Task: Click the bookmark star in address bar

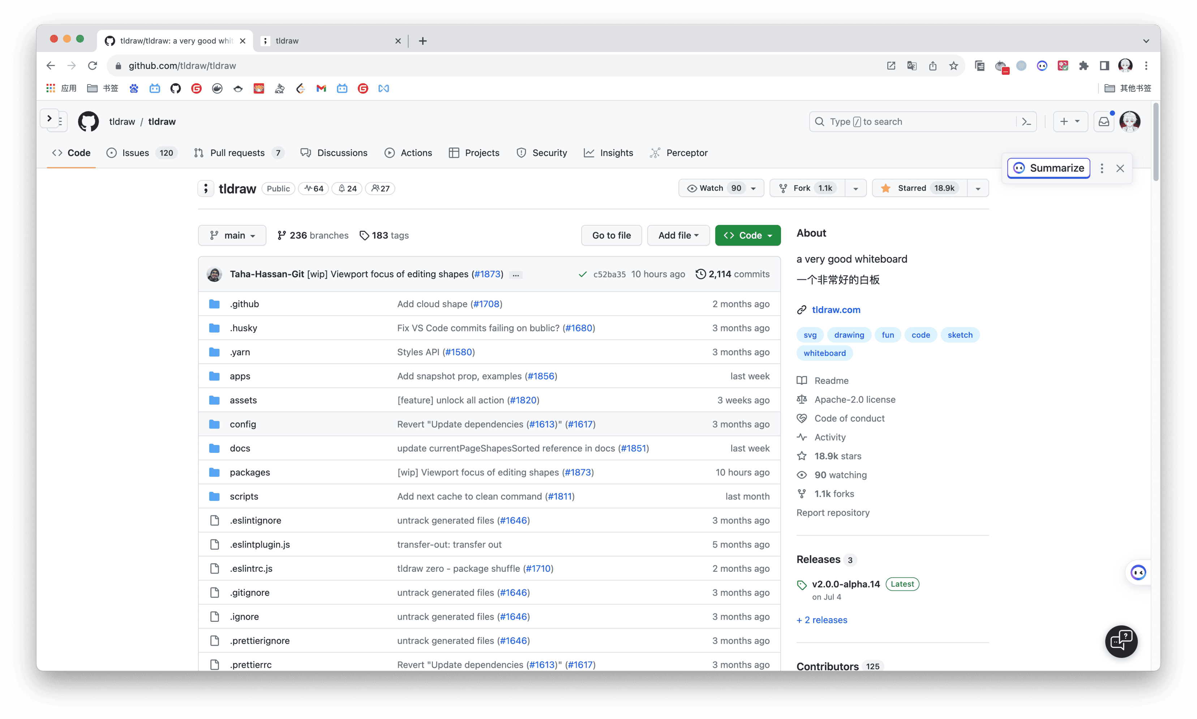Action: tap(953, 66)
